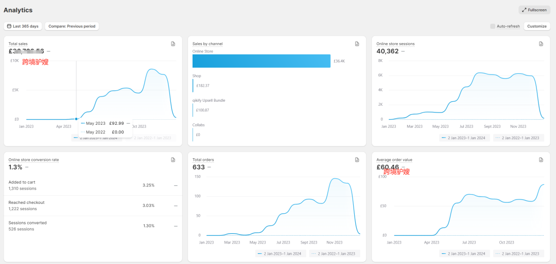Toggle current period legend in Total orders
The height and width of the screenshot is (264, 556).
[x=281, y=253]
